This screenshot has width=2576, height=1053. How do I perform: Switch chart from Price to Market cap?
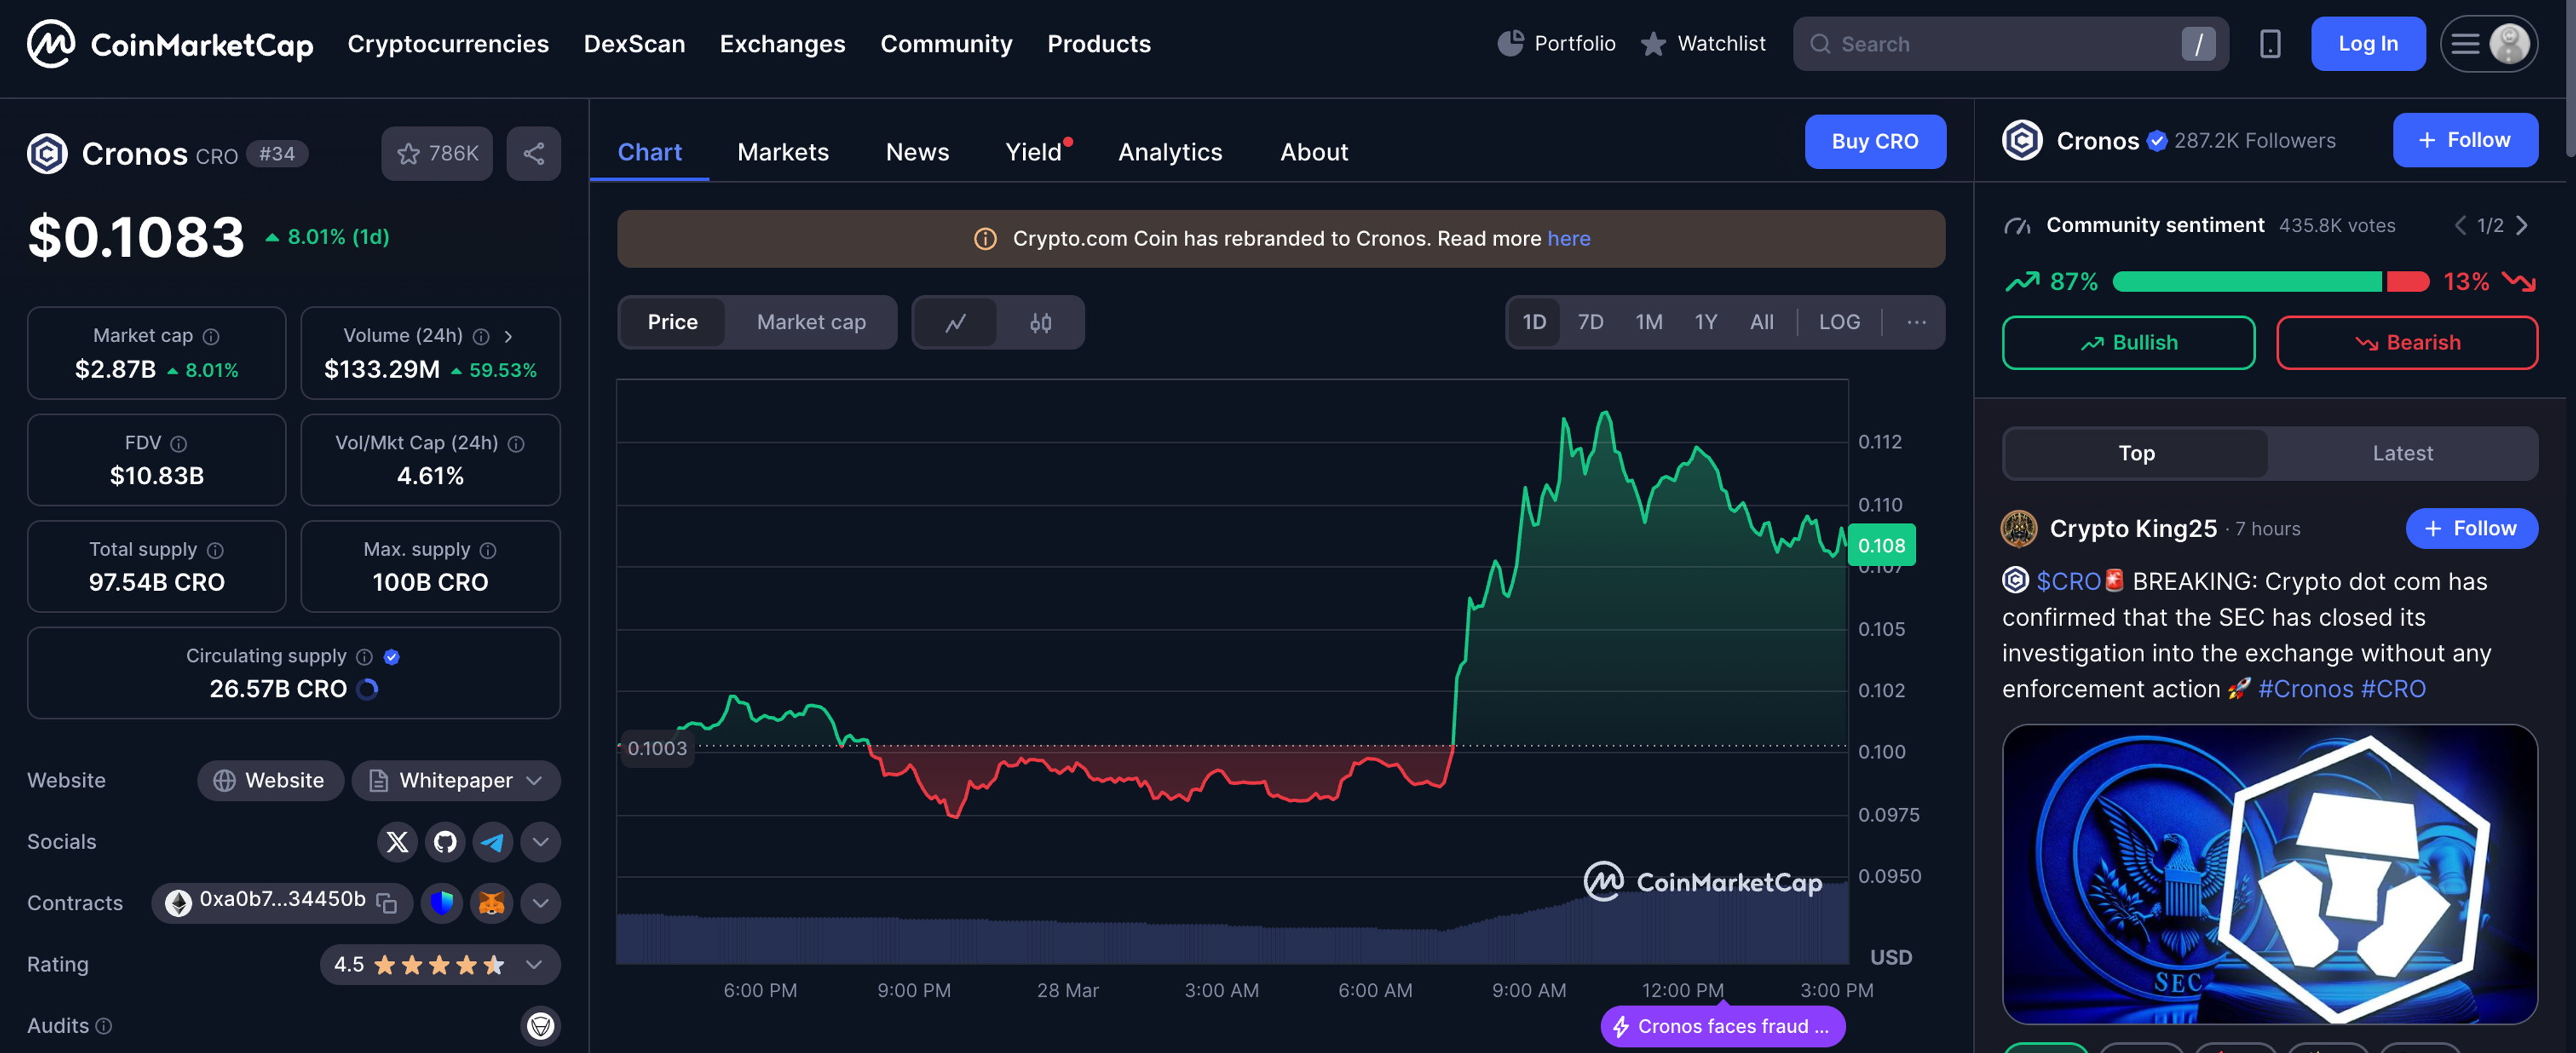(x=810, y=322)
